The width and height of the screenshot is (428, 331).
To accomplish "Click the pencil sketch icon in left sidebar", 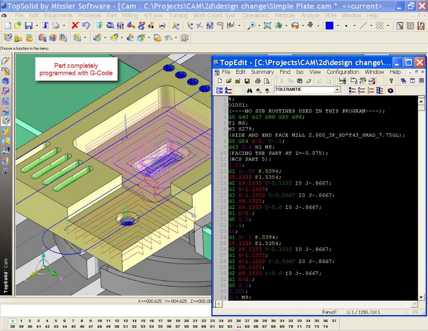I will [6, 61].
